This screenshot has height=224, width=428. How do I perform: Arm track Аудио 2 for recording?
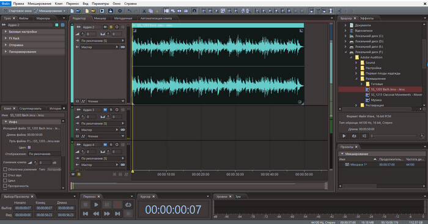(x=117, y=27)
